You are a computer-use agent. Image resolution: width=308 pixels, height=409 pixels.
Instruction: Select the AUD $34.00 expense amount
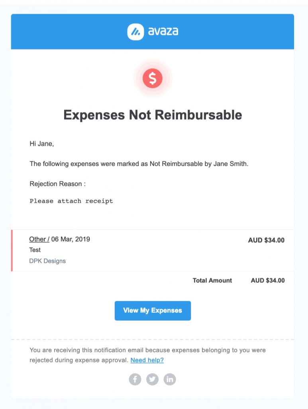pos(266,239)
